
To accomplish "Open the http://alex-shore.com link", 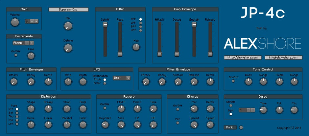I will [x=243, y=57].
